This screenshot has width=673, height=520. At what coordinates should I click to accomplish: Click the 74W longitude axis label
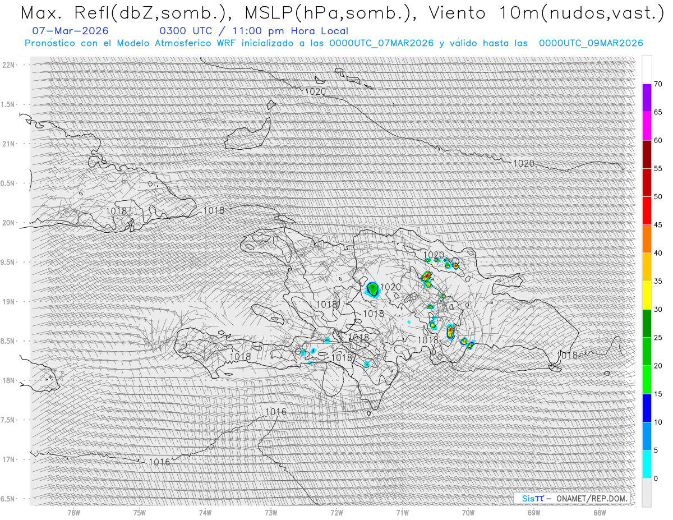(205, 513)
